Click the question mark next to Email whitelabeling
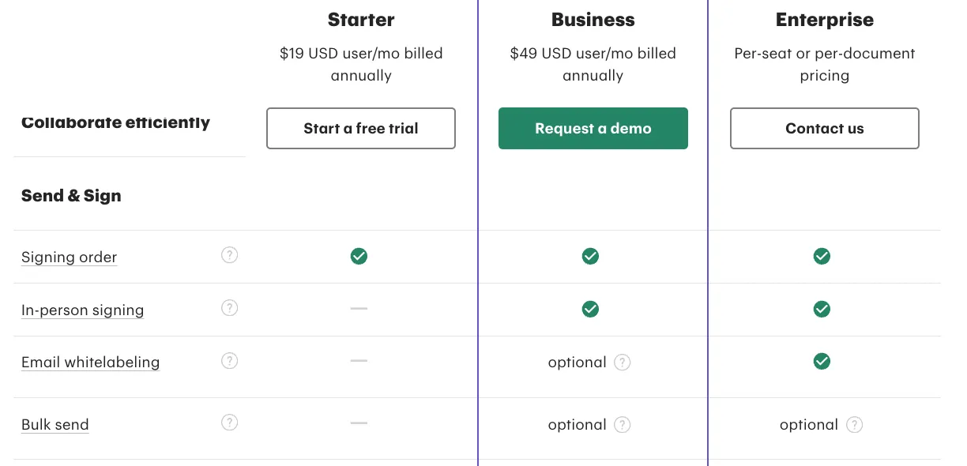Image resolution: width=967 pixels, height=466 pixels. (x=229, y=361)
